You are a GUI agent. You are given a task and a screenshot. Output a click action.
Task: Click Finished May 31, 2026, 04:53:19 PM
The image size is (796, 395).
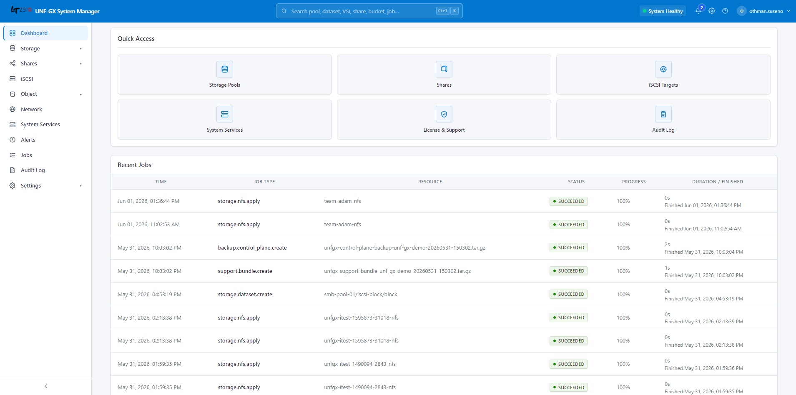click(x=704, y=299)
